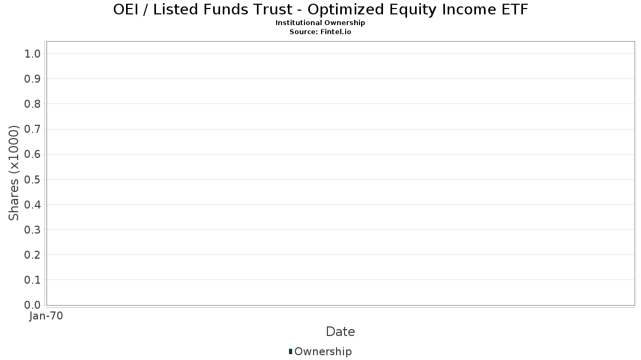641x360 pixels.
Task: Select the 0.6 y-axis tick label
Action: [x=33, y=154]
